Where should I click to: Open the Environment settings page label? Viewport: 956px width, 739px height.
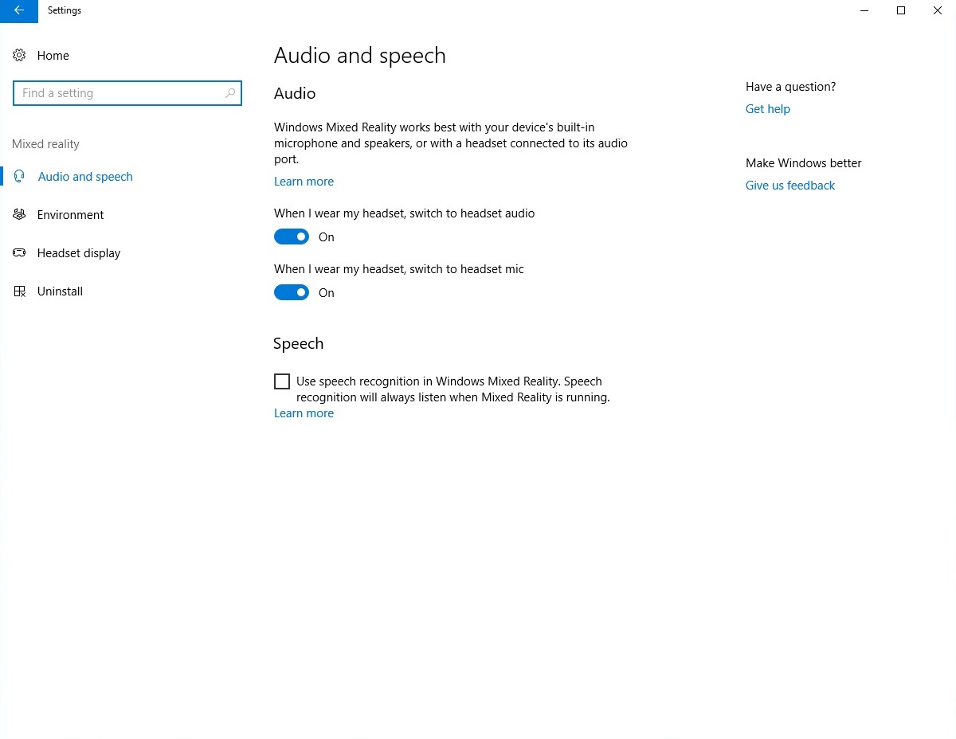[70, 215]
